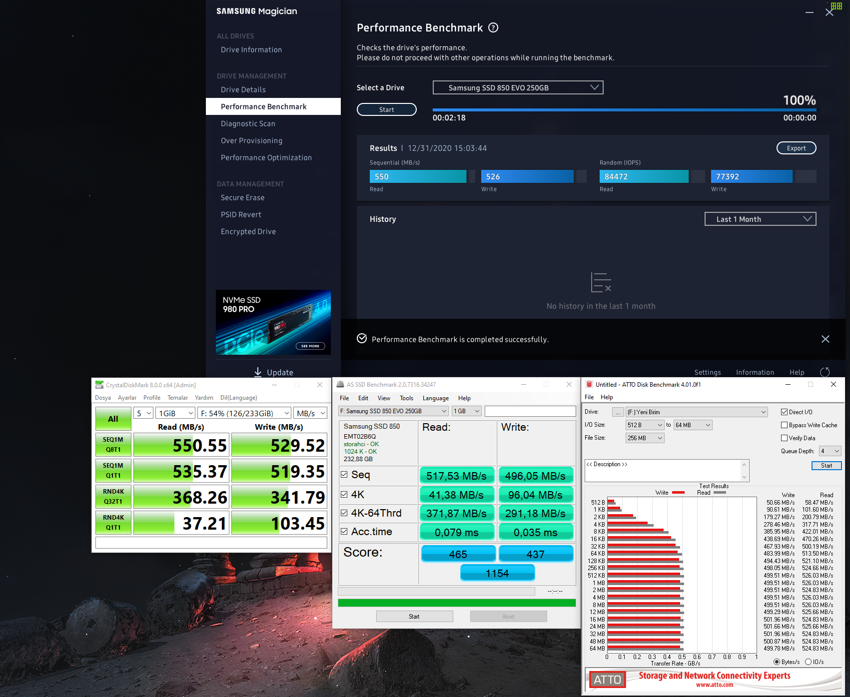Uncheck the Acc.time test in AS SSD
The height and width of the screenshot is (697, 850).
(344, 531)
